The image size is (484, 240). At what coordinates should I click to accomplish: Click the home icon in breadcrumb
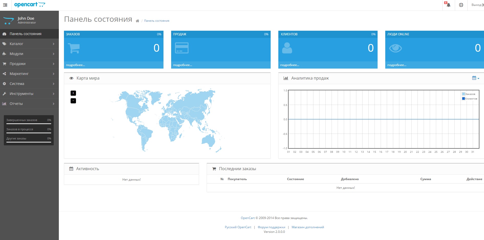click(137, 21)
